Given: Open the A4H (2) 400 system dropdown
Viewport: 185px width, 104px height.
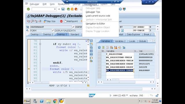Looking at the screenshot, I should click(127, 95).
